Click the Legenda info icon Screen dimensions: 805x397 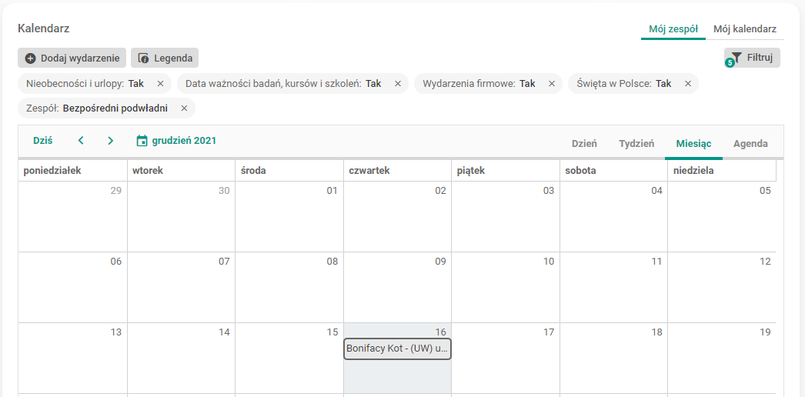point(144,58)
